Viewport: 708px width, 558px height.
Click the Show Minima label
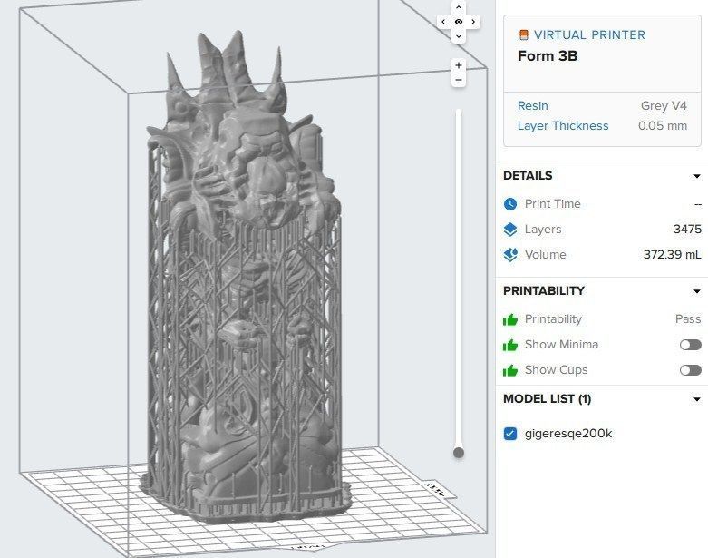pyautogui.click(x=561, y=345)
